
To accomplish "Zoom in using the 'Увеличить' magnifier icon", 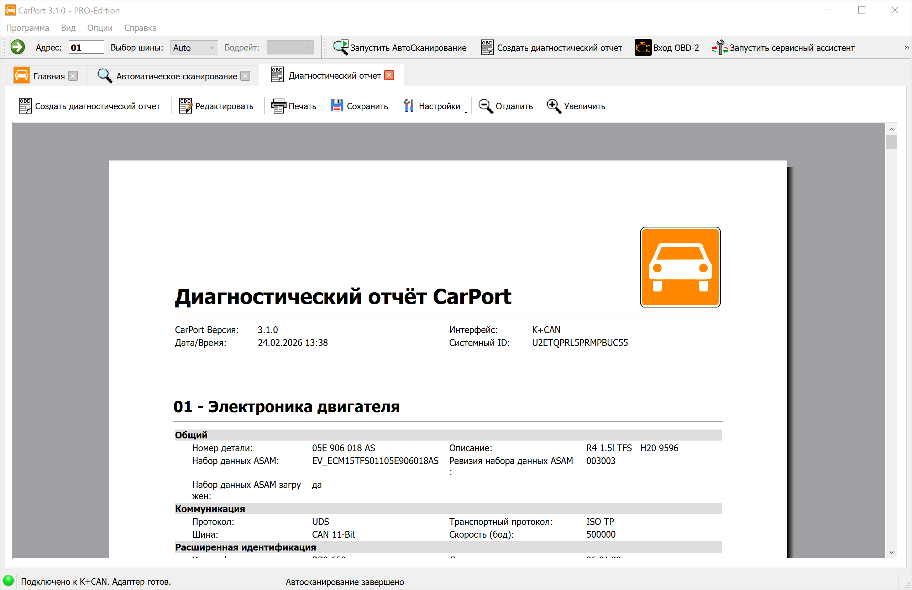I will click(576, 106).
